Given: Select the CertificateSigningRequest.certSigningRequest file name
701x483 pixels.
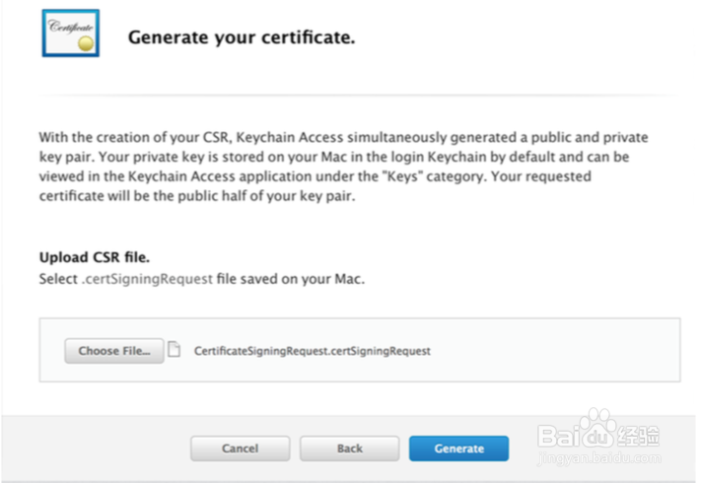Looking at the screenshot, I should point(313,350).
